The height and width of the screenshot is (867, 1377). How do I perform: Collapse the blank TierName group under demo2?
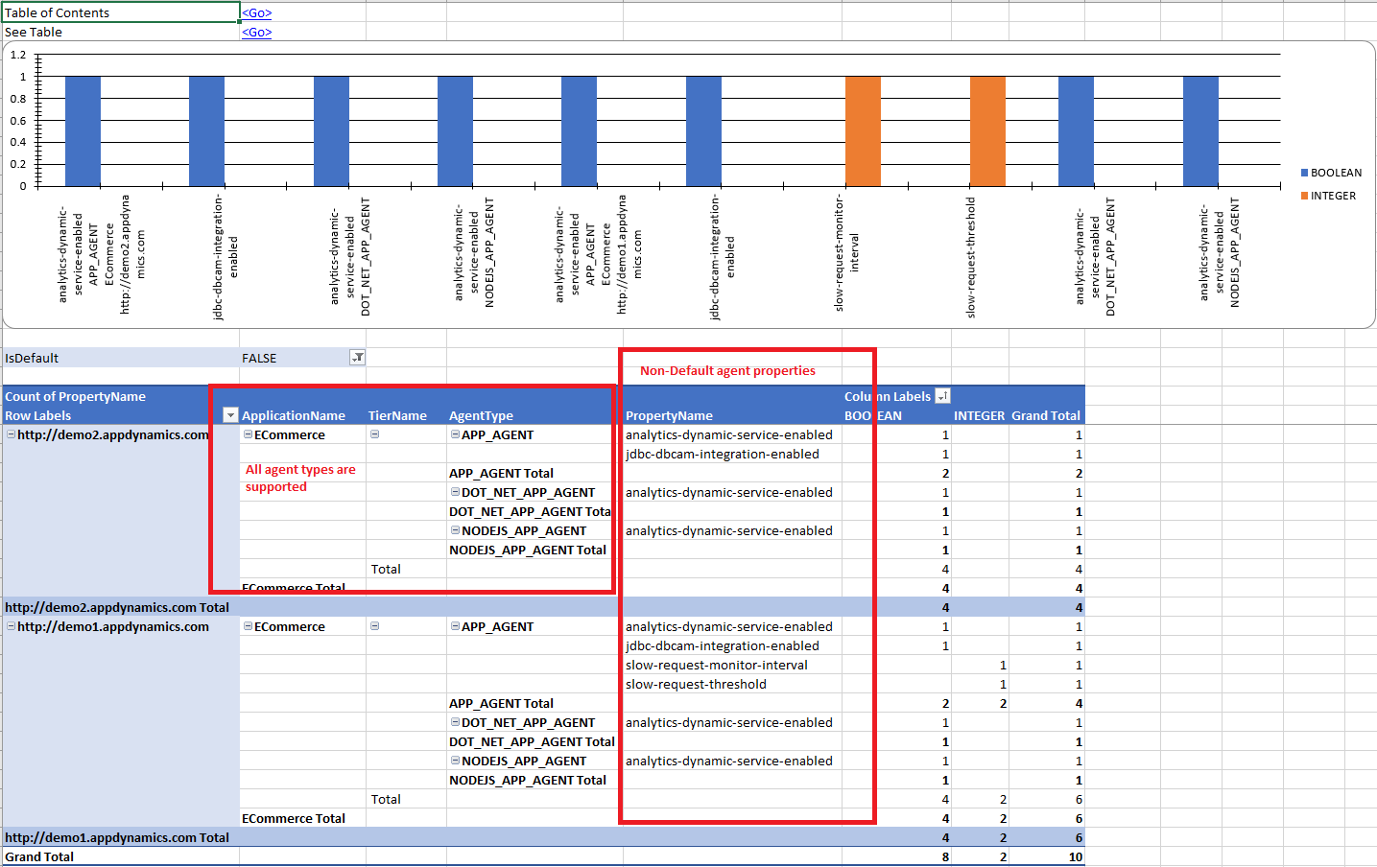(374, 434)
